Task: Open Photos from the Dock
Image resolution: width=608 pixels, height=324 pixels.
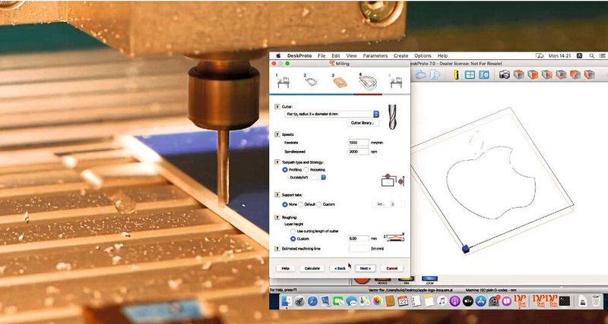Action: [x=376, y=301]
